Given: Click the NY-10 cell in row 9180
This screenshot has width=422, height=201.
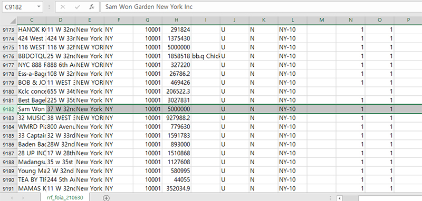Looking at the screenshot, I should (x=293, y=92).
